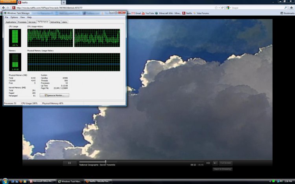Click the left CPU Usage History graph
Image resolution: width=295 pixels, height=184 pixels.
point(50,38)
